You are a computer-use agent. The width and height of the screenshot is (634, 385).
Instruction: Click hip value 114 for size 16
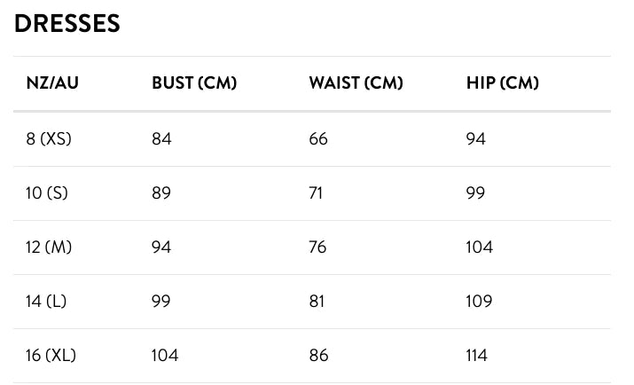coord(477,356)
